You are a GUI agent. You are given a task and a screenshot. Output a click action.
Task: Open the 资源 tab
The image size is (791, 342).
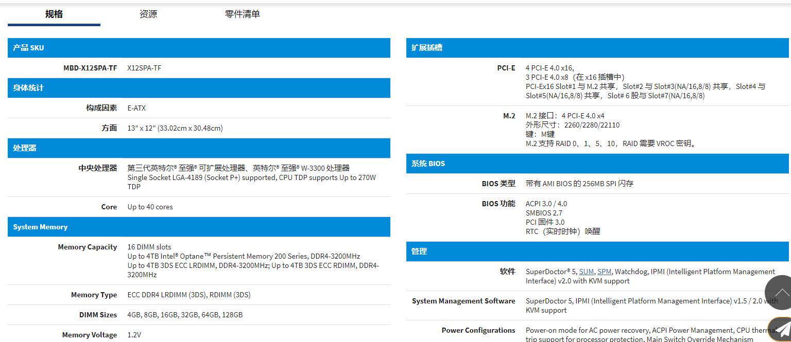[x=148, y=14]
